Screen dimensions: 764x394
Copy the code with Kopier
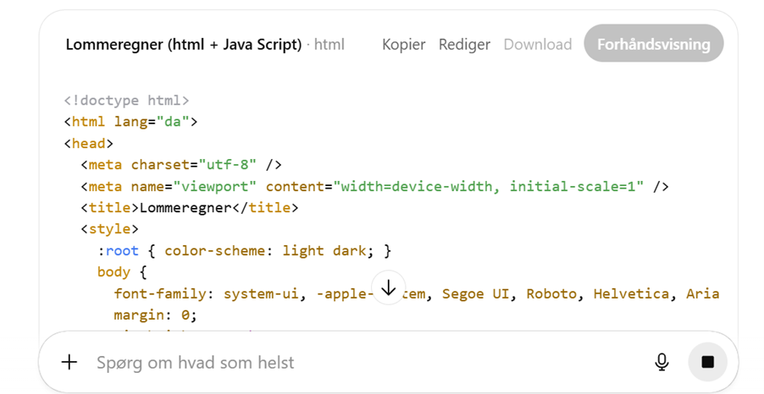(403, 45)
